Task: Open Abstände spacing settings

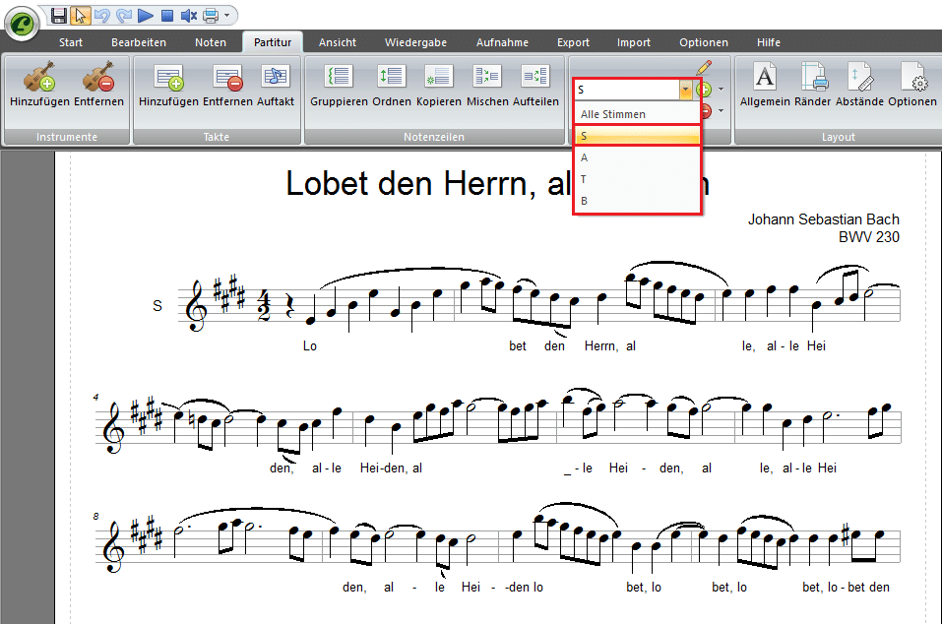Action: (x=859, y=77)
